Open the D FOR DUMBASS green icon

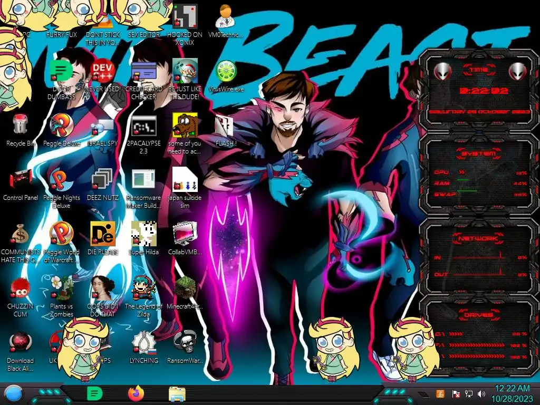[62, 71]
